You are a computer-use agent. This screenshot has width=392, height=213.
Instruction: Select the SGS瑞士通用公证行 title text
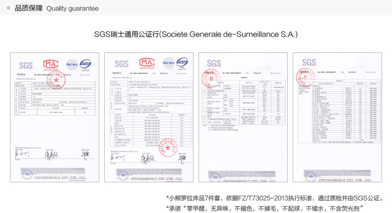pos(196,34)
